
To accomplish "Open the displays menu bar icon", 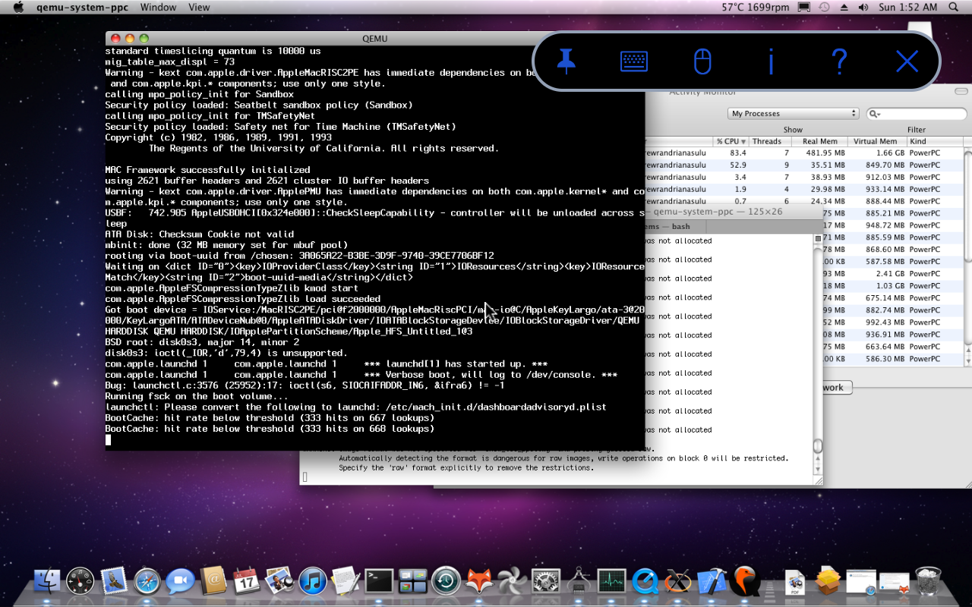I will [804, 8].
